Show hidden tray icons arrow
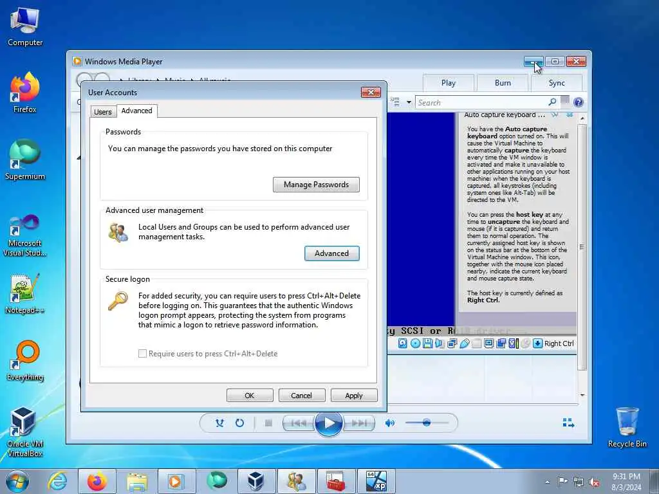 (x=547, y=482)
